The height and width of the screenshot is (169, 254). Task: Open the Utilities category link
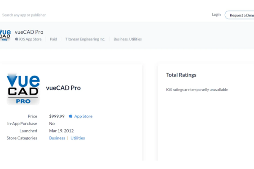click(77, 138)
